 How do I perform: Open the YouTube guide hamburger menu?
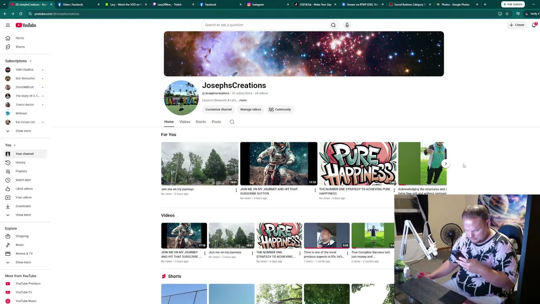pos(8,25)
